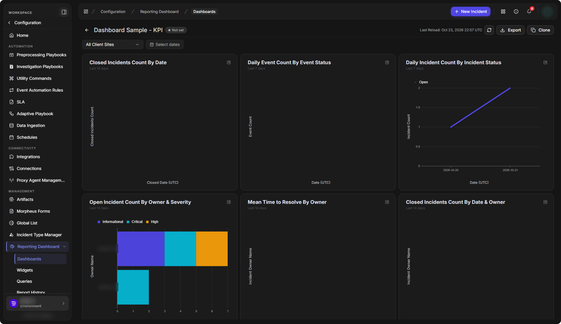Toggle the Open series in the legend

[421, 82]
